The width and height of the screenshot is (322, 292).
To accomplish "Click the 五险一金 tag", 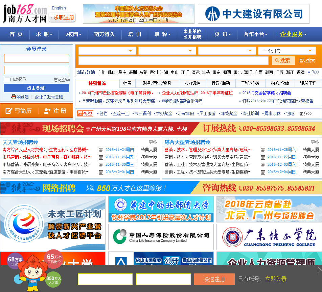I will (x=121, y=113).
